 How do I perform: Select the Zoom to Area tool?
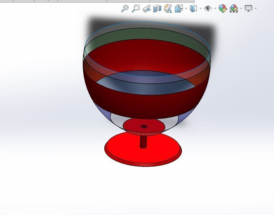coord(136,8)
